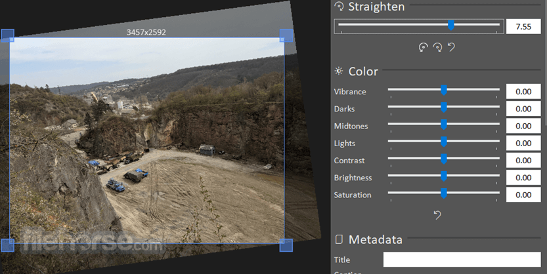Click the Lights slider handle
This screenshot has width=547, height=274.
pos(444,142)
